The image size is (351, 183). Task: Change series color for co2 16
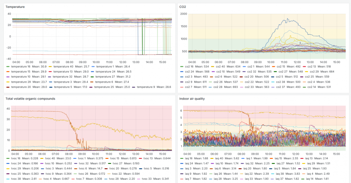click(182, 66)
